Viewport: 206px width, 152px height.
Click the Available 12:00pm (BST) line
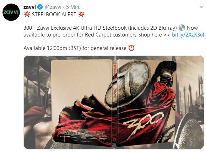pyautogui.click(x=75, y=48)
